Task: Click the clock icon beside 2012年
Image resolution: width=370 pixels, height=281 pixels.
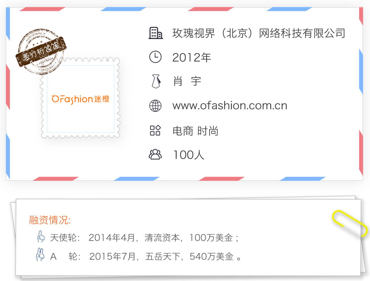Action: (x=155, y=57)
